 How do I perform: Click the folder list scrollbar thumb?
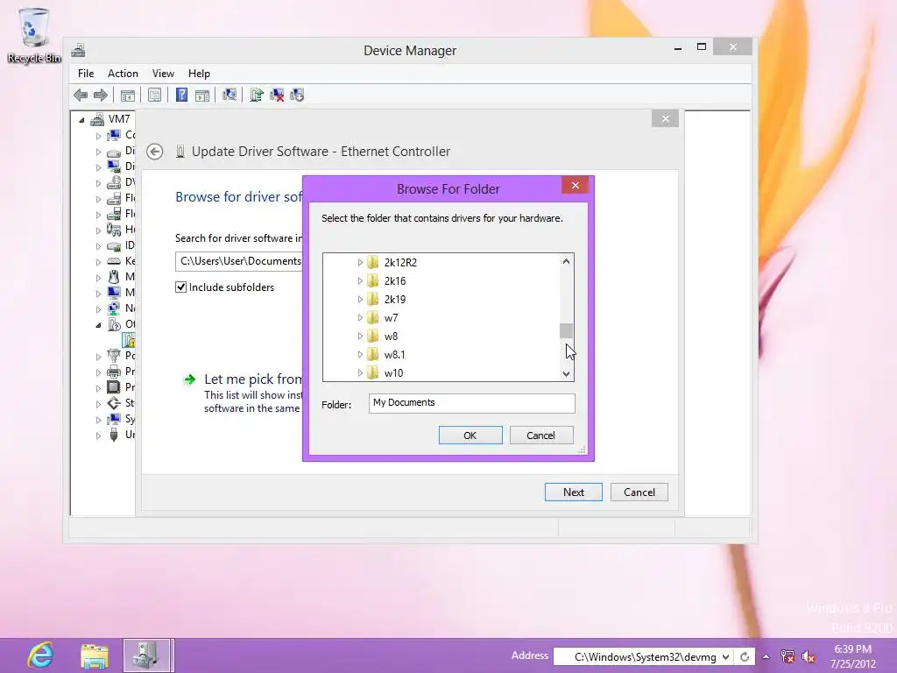[x=566, y=330]
